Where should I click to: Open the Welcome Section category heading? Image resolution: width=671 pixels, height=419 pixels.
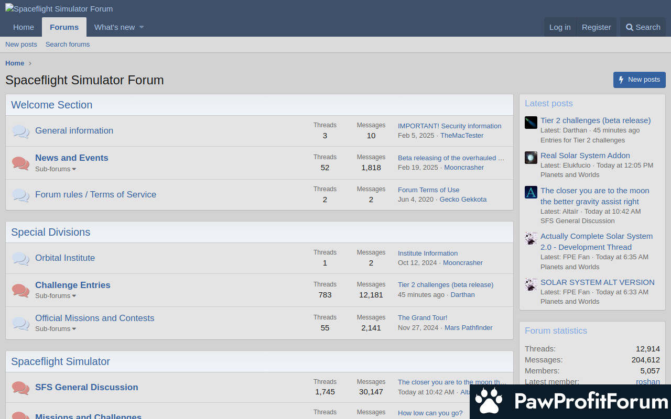[x=51, y=105]
